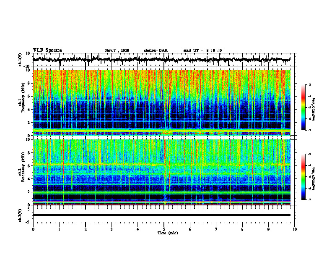Screen dimensions: 332x257
Task: Click the date label "Nov.7 , 2020"
Action: pos(117,50)
